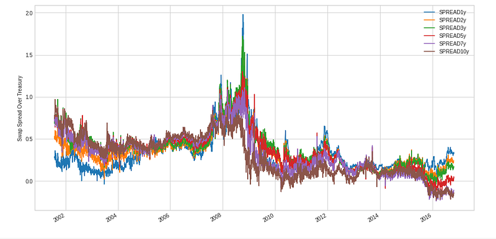Click the SPREAD10y legend label

pos(454,52)
